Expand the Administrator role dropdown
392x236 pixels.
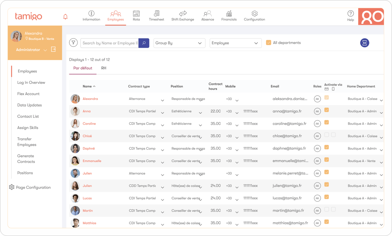point(45,50)
